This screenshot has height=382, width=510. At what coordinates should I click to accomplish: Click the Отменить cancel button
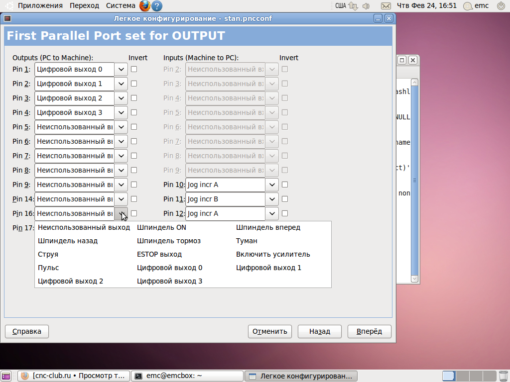[269, 331]
